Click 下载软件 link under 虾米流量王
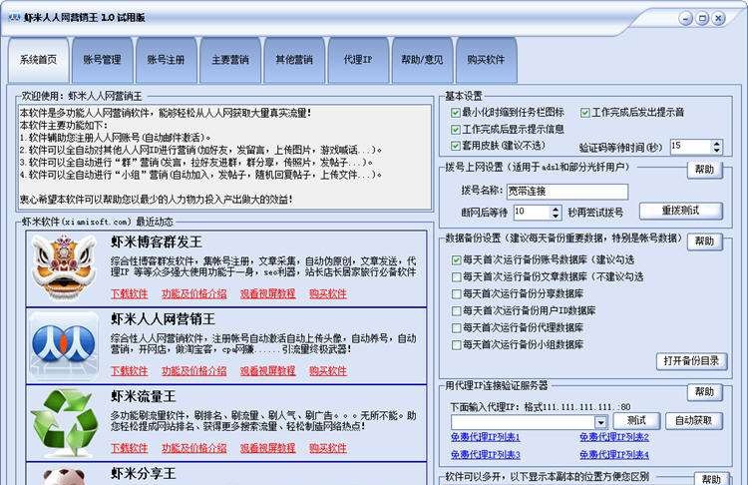Viewport: 748px width, 485px height. (x=130, y=448)
